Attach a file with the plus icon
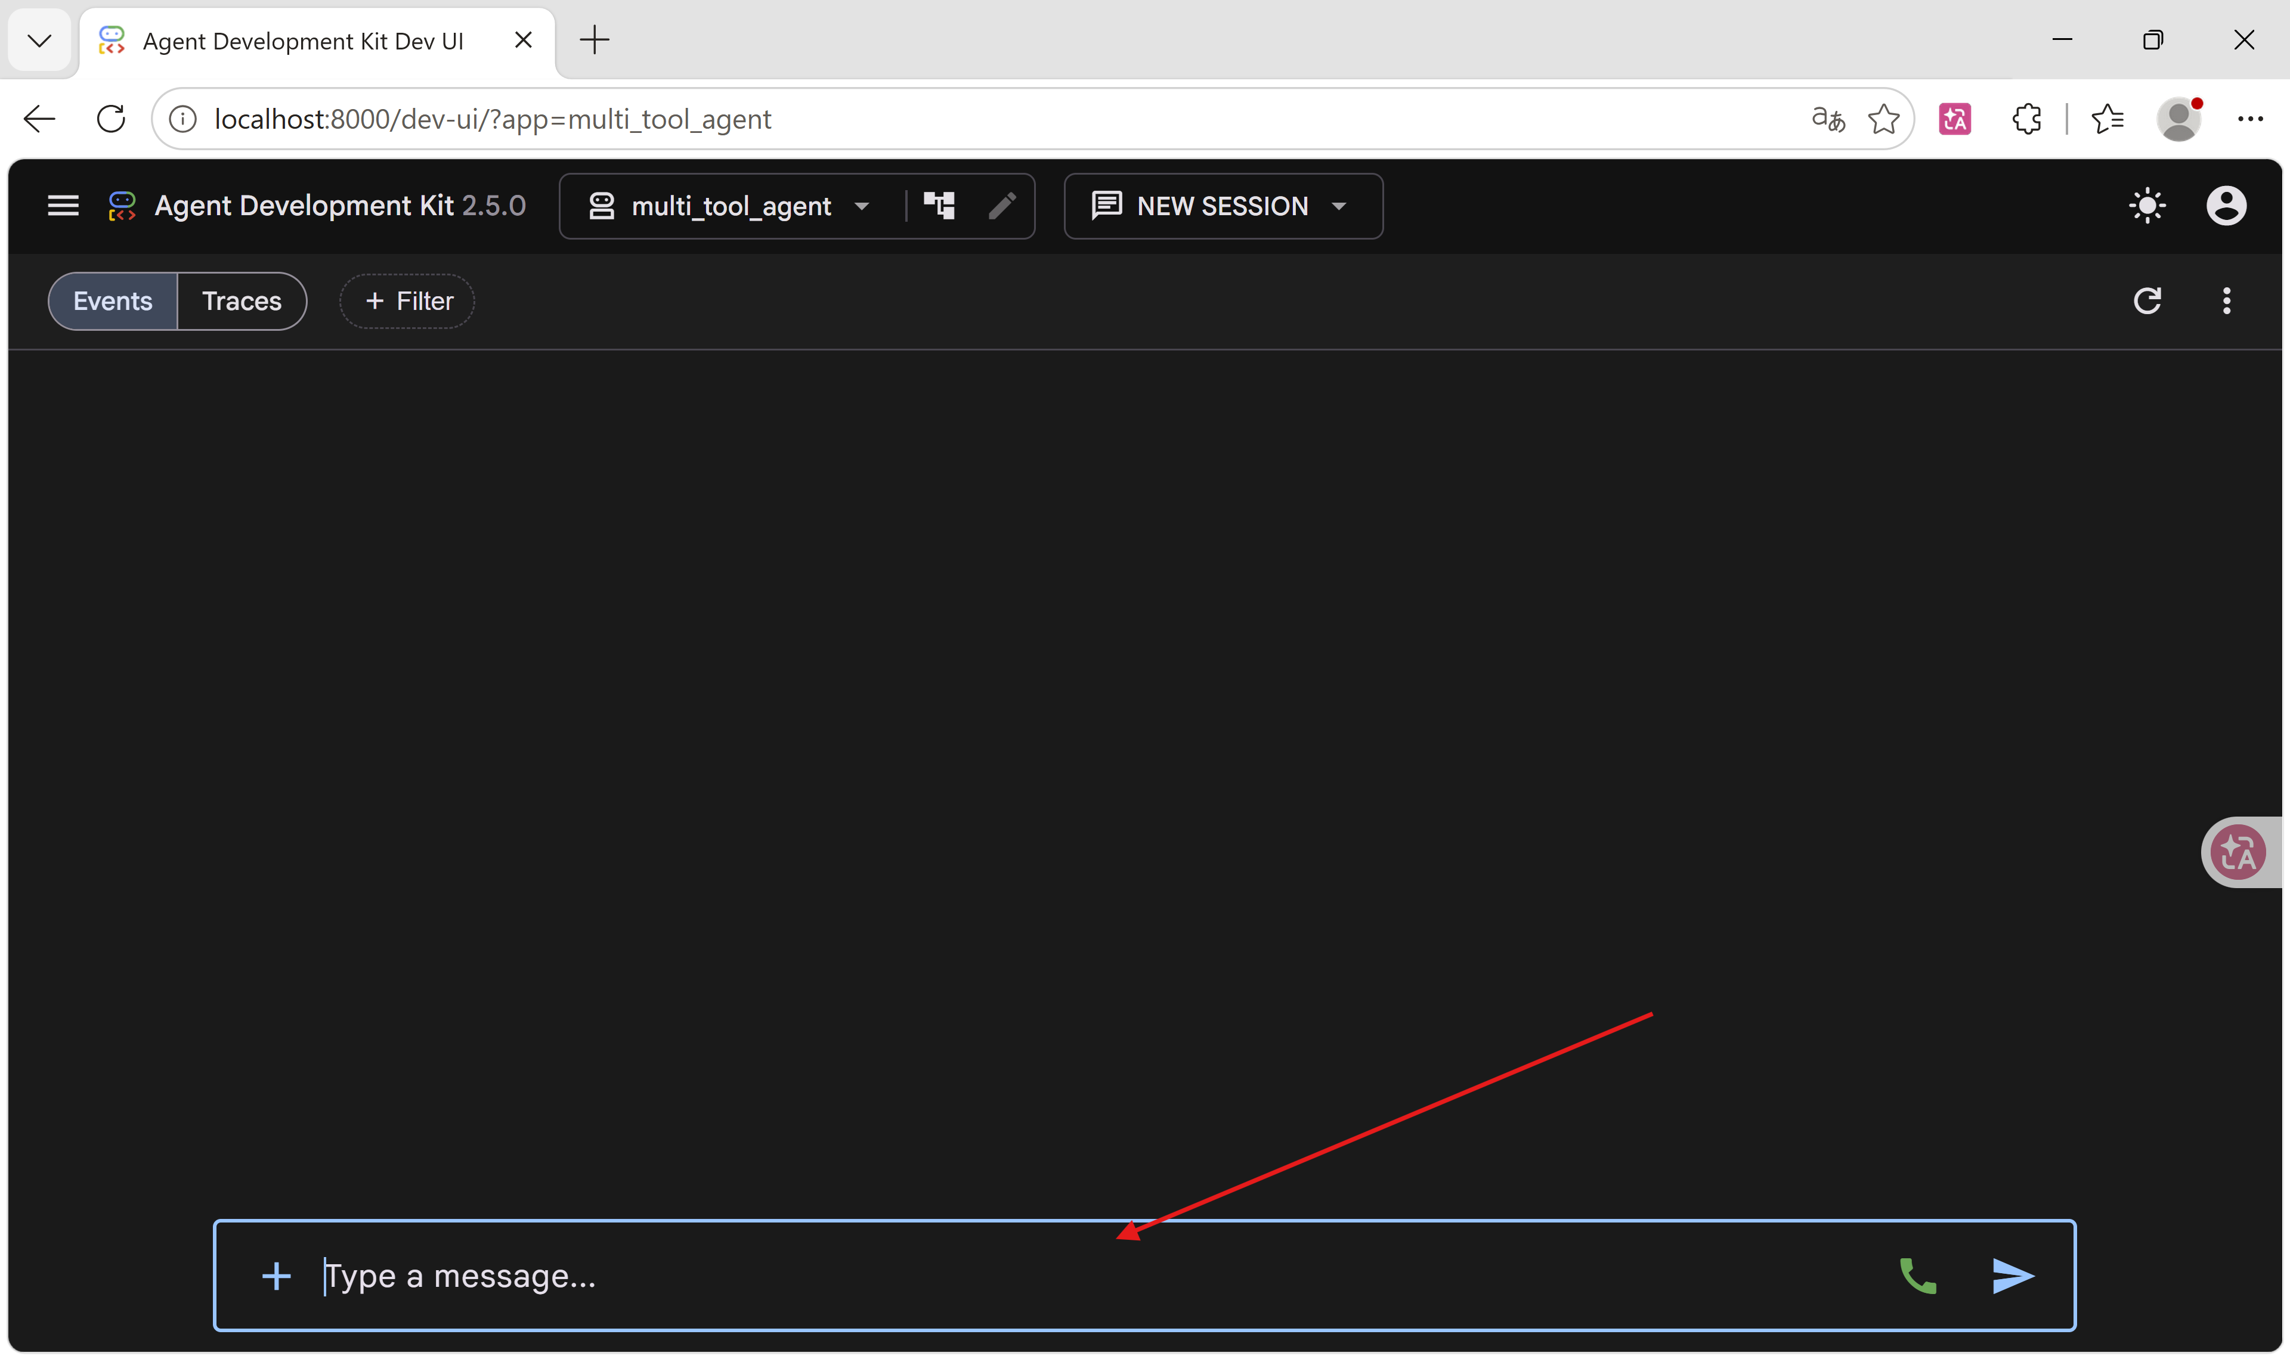2290x1359 pixels. [276, 1276]
